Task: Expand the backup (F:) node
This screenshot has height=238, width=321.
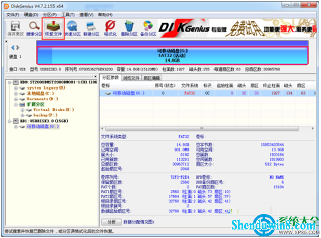Action: pos(22,115)
